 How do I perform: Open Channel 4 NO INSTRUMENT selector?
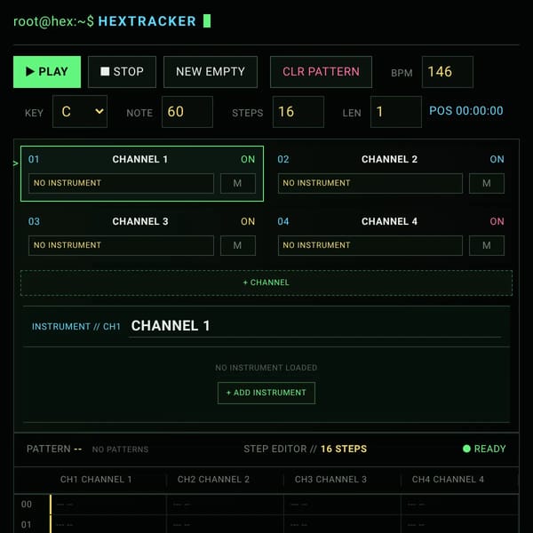pyautogui.click(x=370, y=245)
